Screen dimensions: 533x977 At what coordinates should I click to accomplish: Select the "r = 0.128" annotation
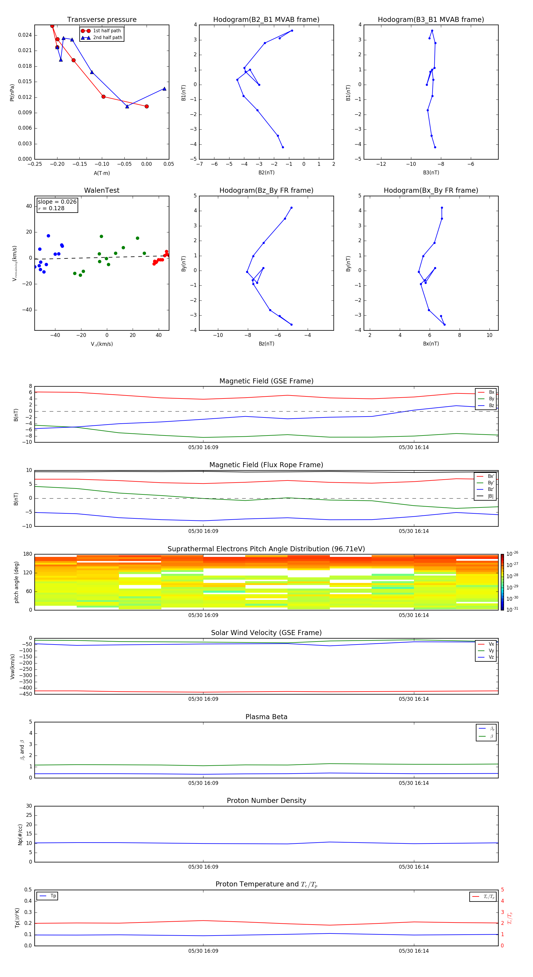(51, 208)
